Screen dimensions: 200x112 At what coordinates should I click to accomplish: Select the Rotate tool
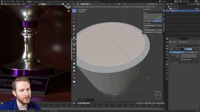(74, 22)
